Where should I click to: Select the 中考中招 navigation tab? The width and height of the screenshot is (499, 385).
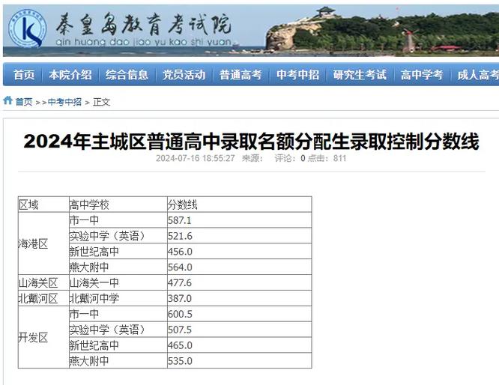(297, 75)
